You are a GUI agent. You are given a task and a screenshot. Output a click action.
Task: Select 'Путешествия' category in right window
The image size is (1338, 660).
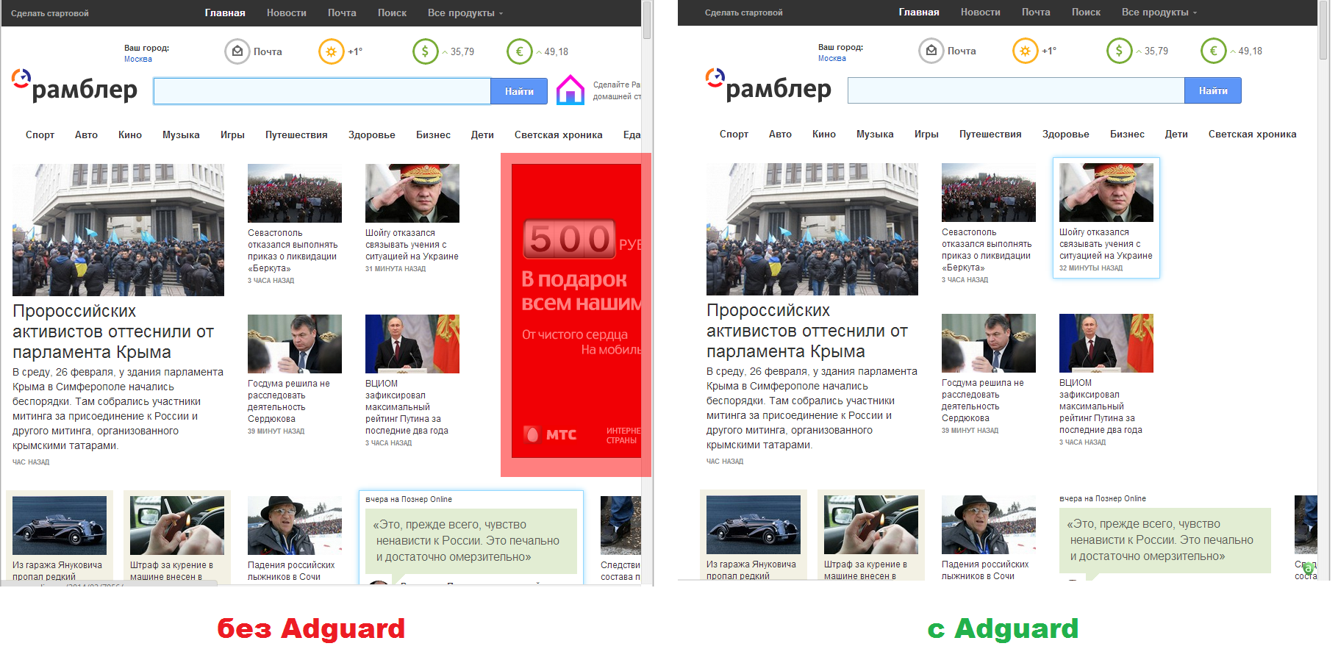(x=990, y=134)
